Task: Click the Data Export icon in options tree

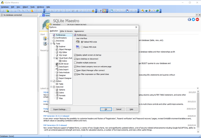Action: (x=56, y=67)
